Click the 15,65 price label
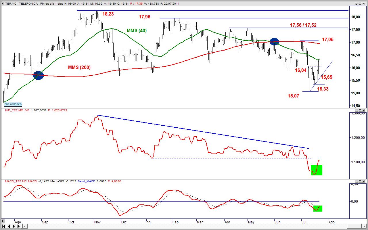 pos(327,77)
